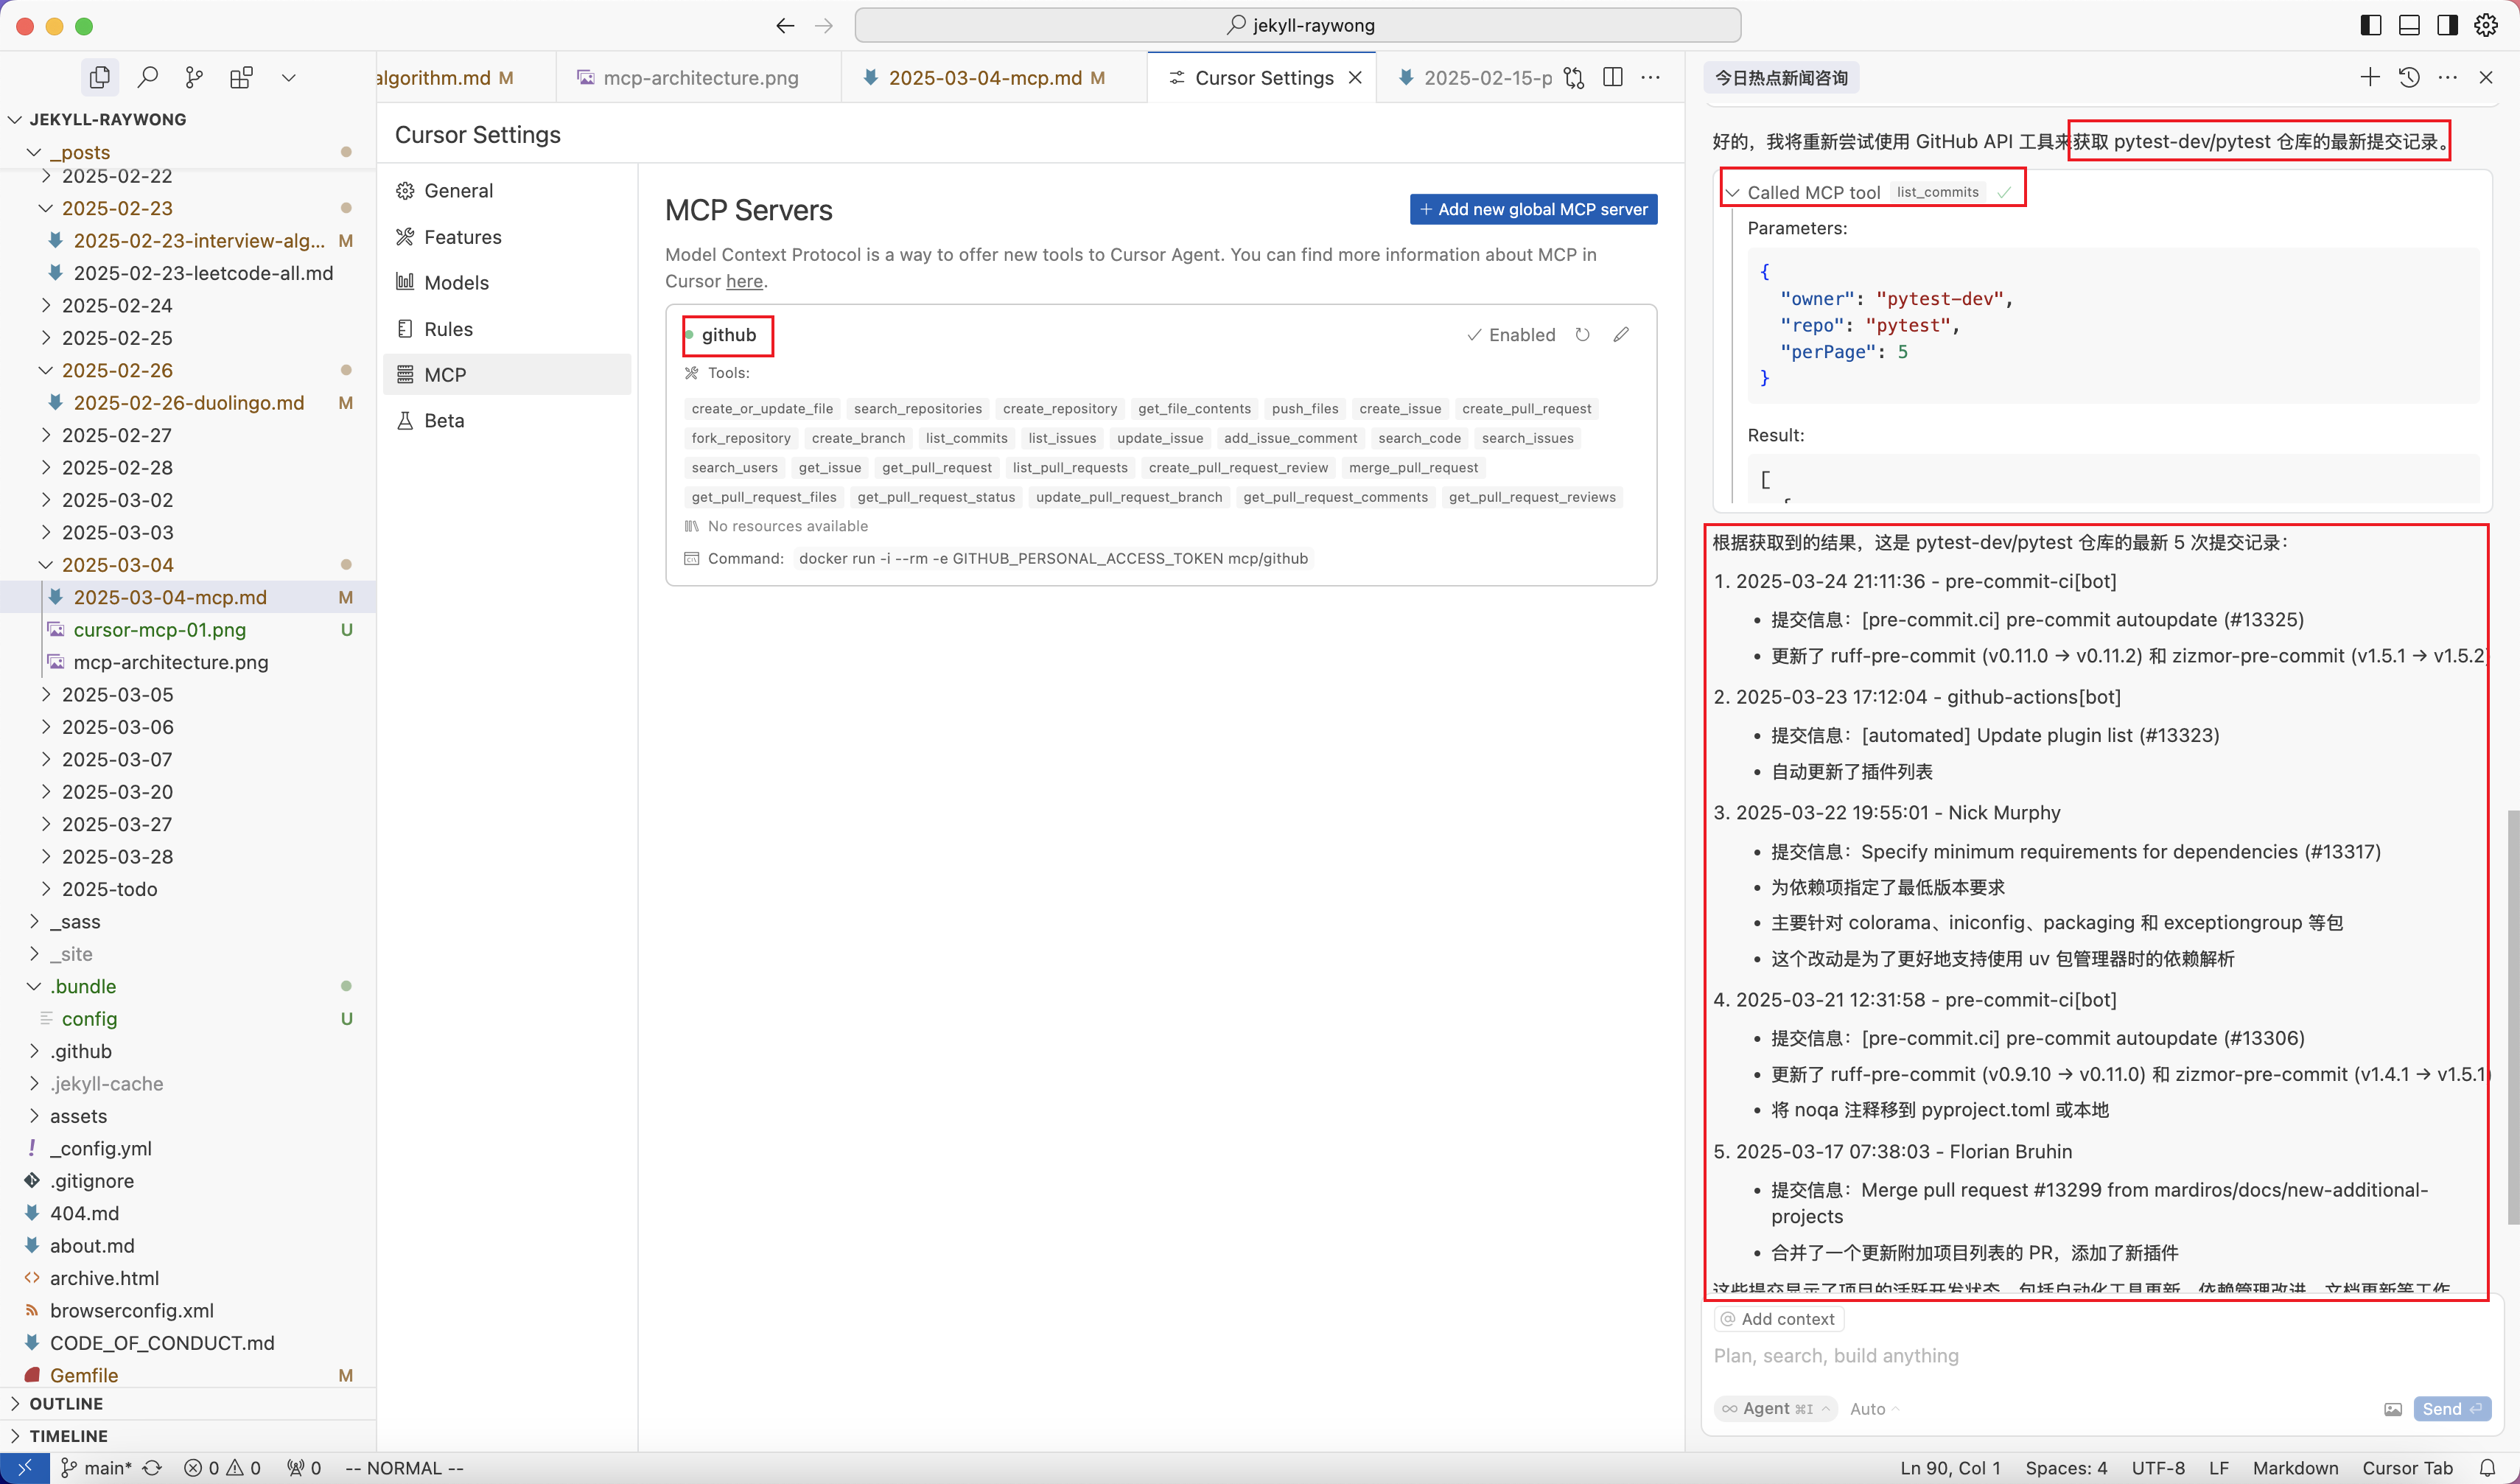Open the MCP documentation 'here' link
The image size is (2520, 1484).
coord(744,281)
